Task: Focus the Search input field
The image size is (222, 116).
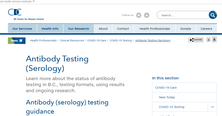Action: tap(183, 15)
